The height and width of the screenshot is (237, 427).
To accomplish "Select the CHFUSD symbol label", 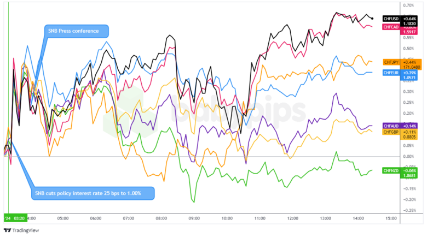I will click(391, 19).
